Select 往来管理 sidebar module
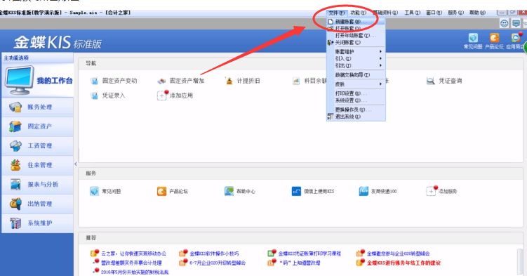 tap(38, 165)
